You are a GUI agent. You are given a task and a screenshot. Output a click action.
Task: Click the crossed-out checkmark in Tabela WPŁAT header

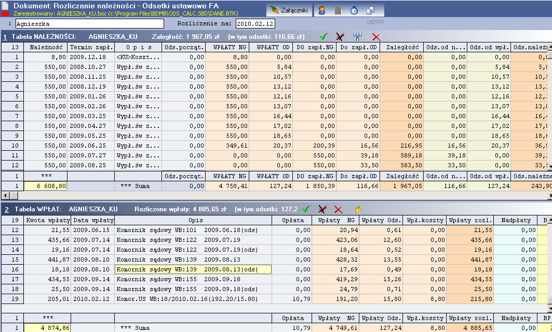tap(322, 209)
